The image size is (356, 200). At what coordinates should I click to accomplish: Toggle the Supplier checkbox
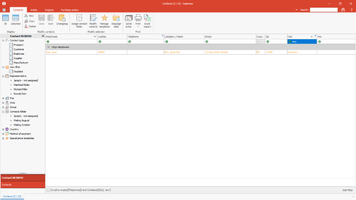coord(11,58)
